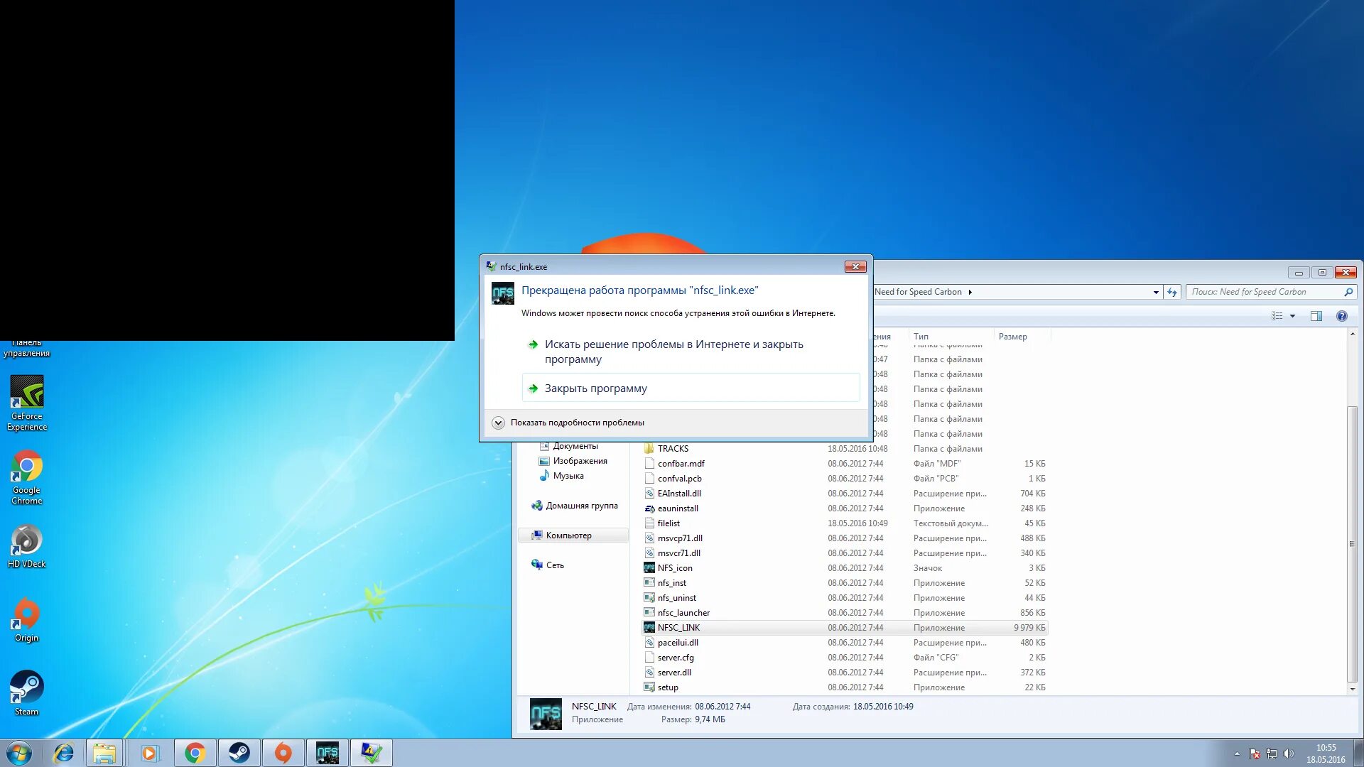
Task: Open Explorer help button
Action: pos(1342,316)
